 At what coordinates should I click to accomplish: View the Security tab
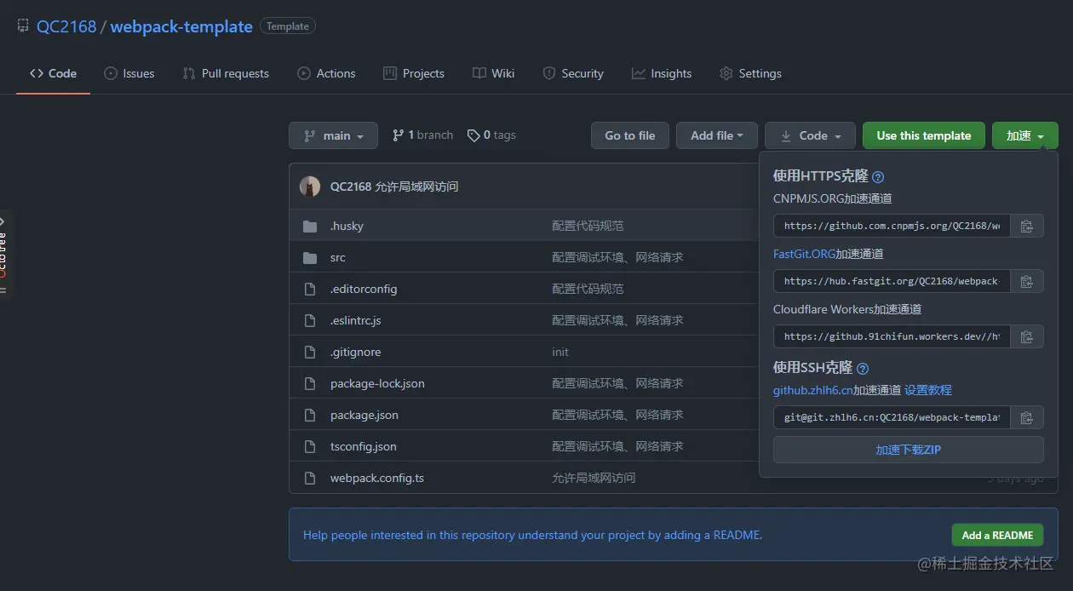tap(573, 73)
